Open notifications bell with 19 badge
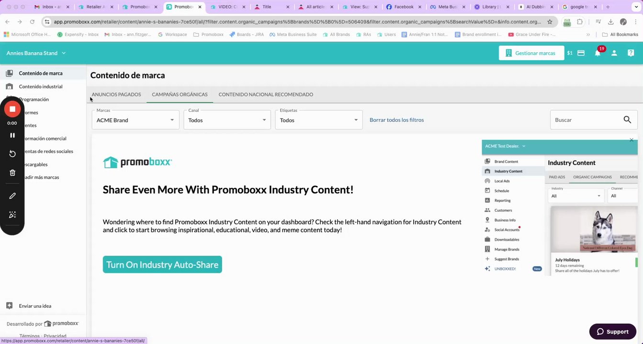Image resolution: width=643 pixels, height=344 pixels. (598, 53)
